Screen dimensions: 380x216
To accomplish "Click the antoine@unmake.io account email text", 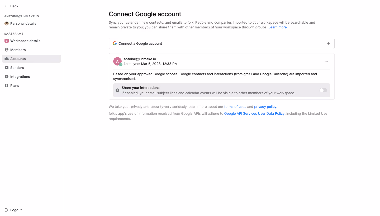I will click(x=140, y=59).
